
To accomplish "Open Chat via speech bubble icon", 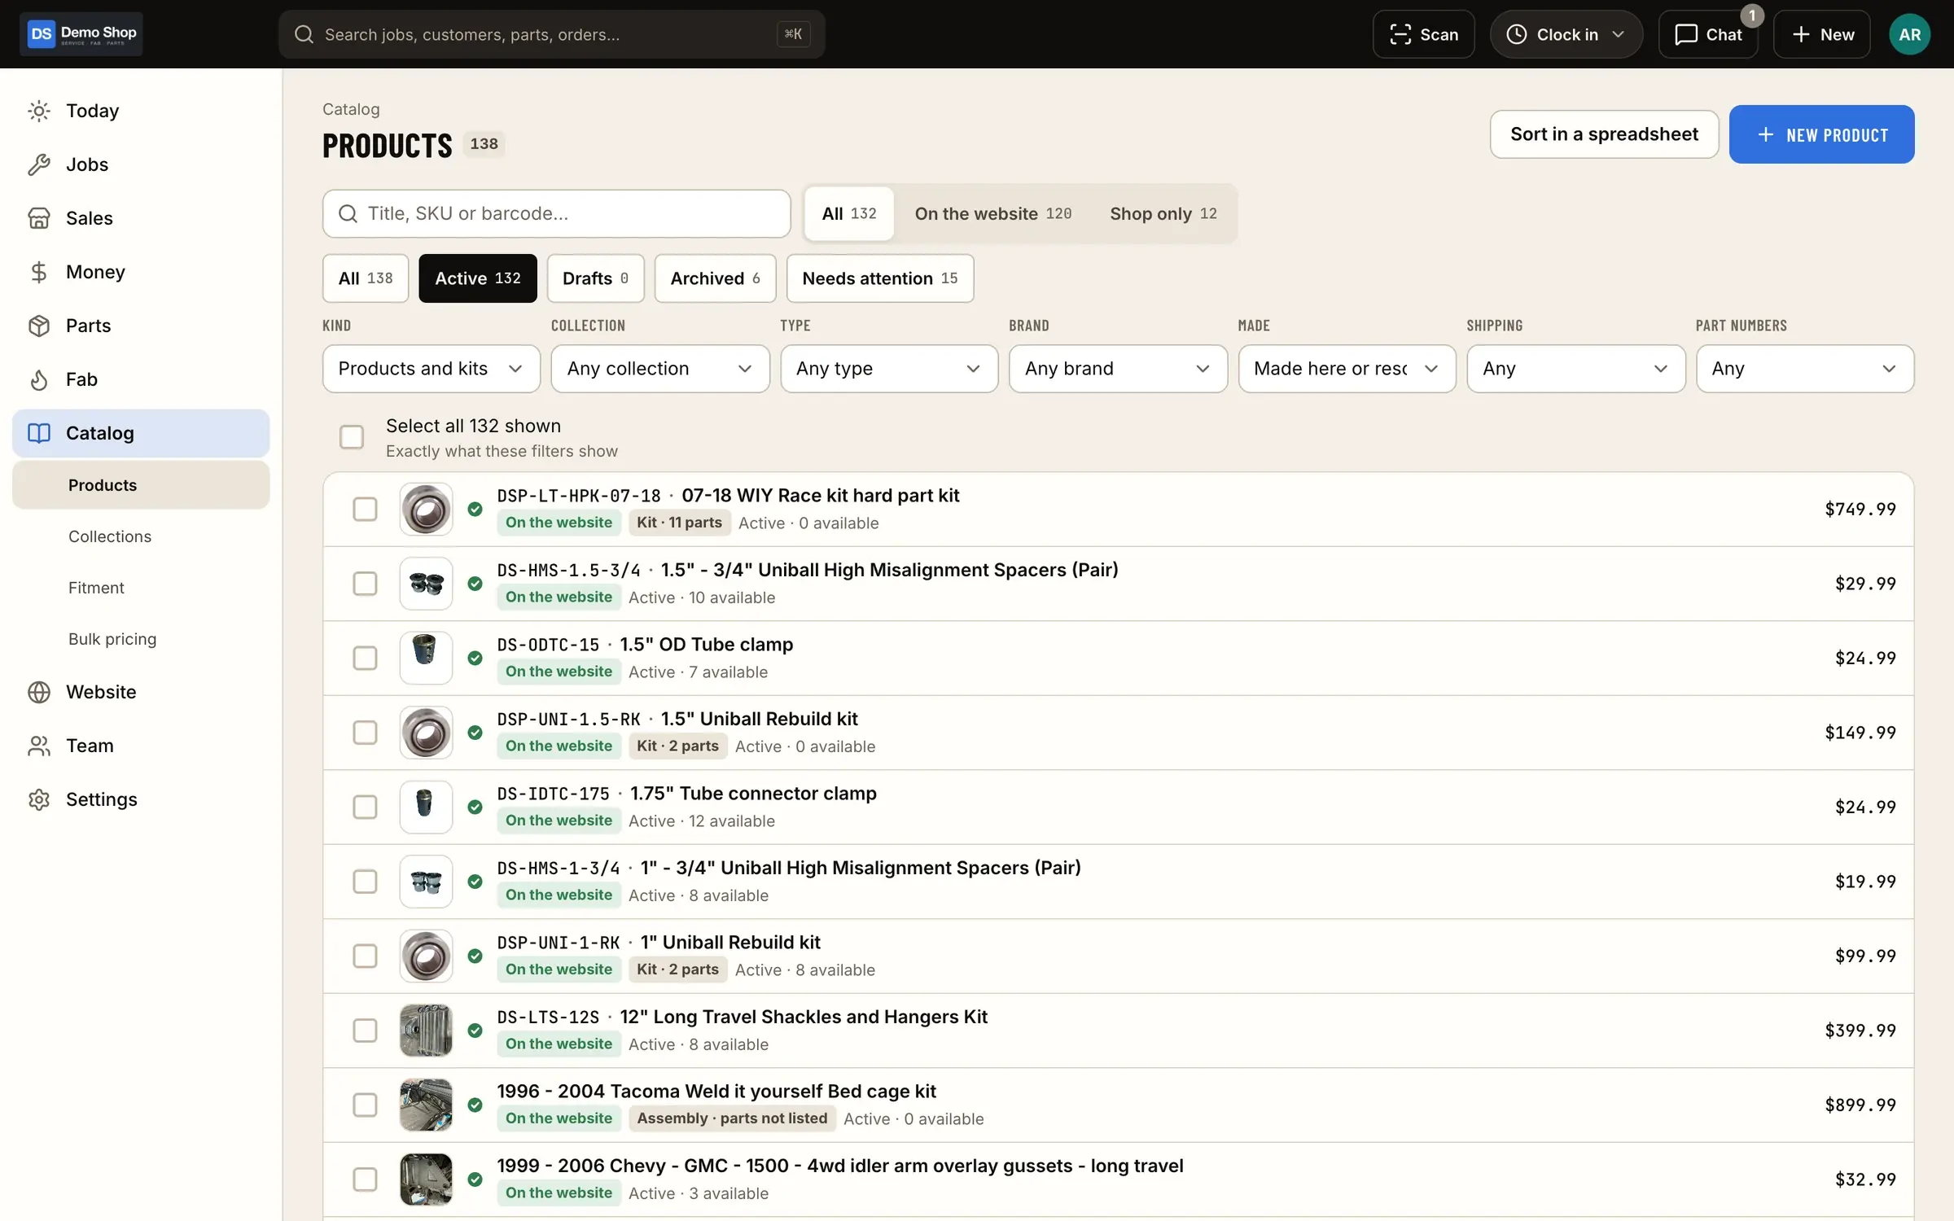I will pyautogui.click(x=1685, y=34).
